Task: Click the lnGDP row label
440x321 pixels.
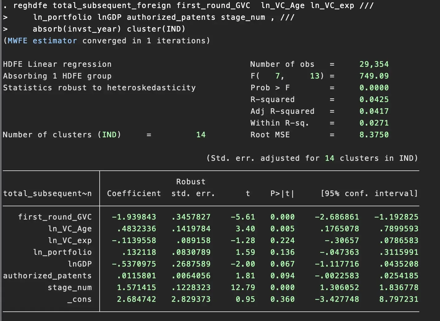Action: pyautogui.click(x=80, y=264)
